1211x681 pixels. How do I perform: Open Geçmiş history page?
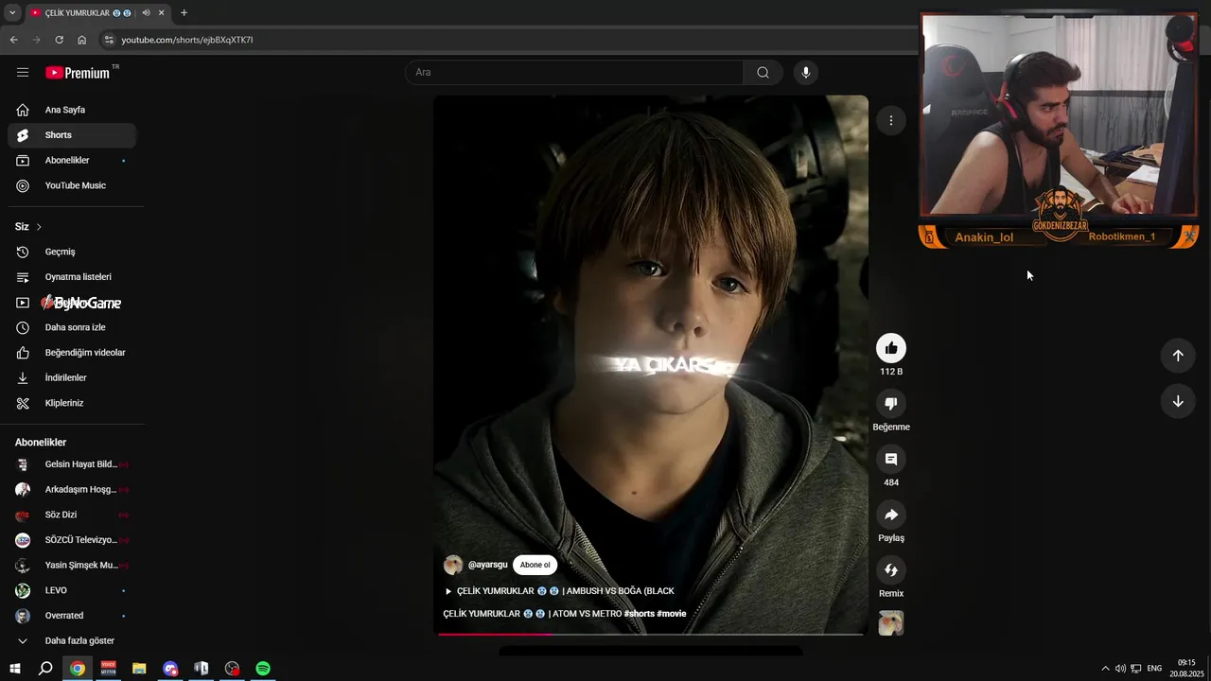72,252
